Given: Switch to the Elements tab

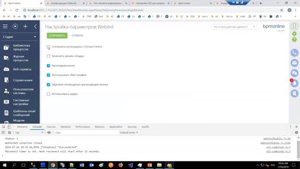Looking at the screenshot, I should (x=22, y=127).
